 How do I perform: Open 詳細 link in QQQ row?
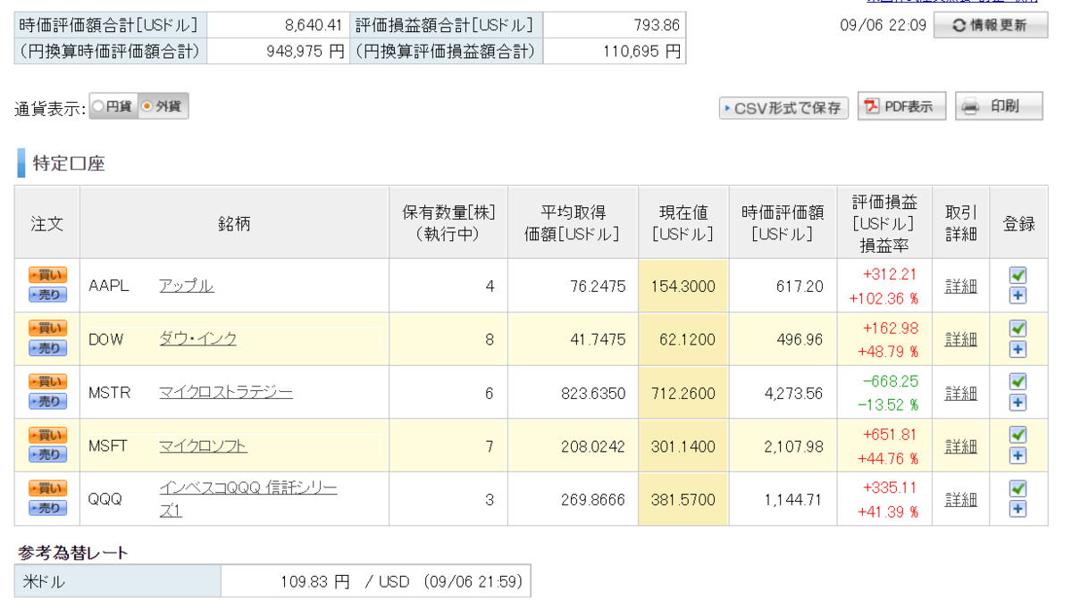click(x=960, y=499)
